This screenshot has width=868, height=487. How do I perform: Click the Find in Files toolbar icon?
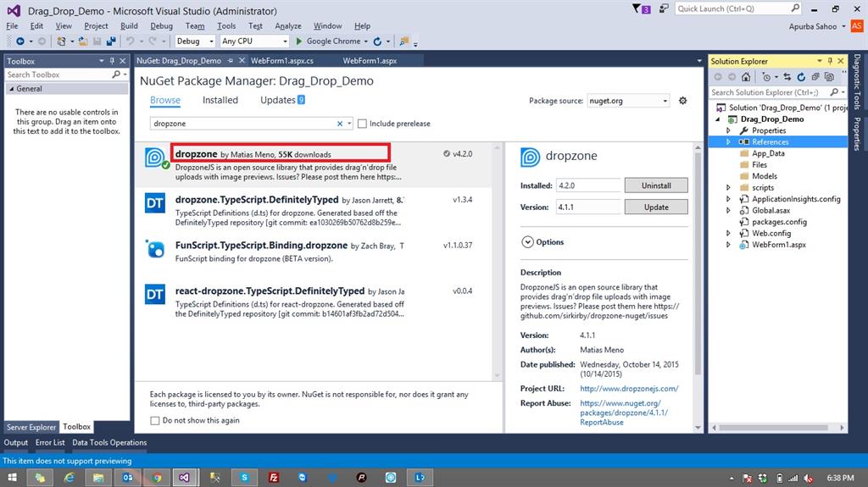point(404,41)
